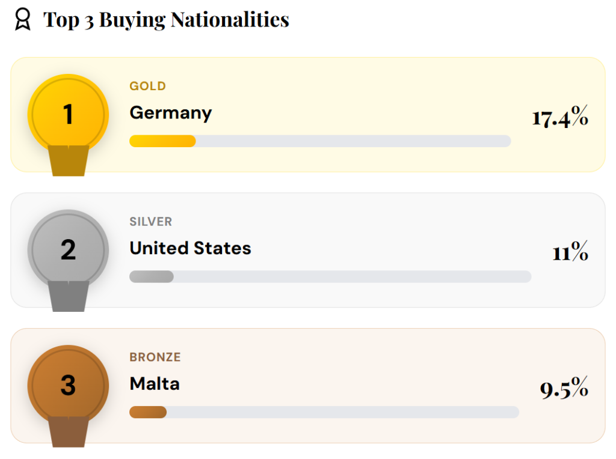
Task: Select the United States country name
Action: [x=190, y=248]
